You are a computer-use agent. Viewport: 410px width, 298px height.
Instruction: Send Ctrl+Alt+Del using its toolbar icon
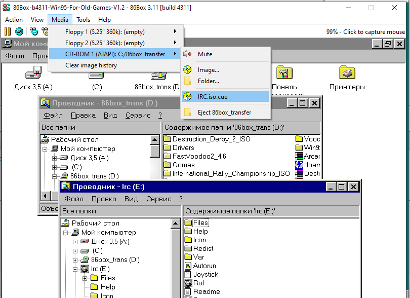pyautogui.click(x=34, y=31)
